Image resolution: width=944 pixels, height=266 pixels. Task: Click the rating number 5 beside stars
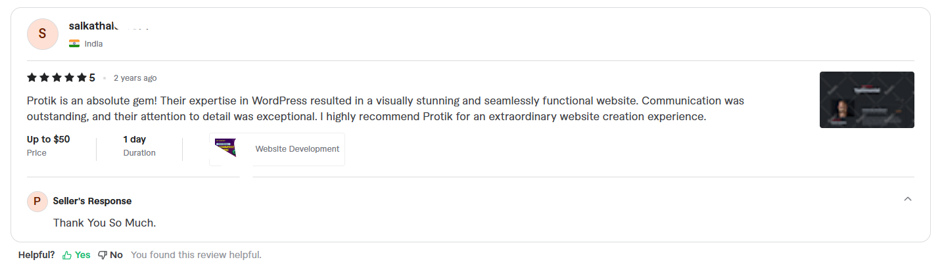92,78
